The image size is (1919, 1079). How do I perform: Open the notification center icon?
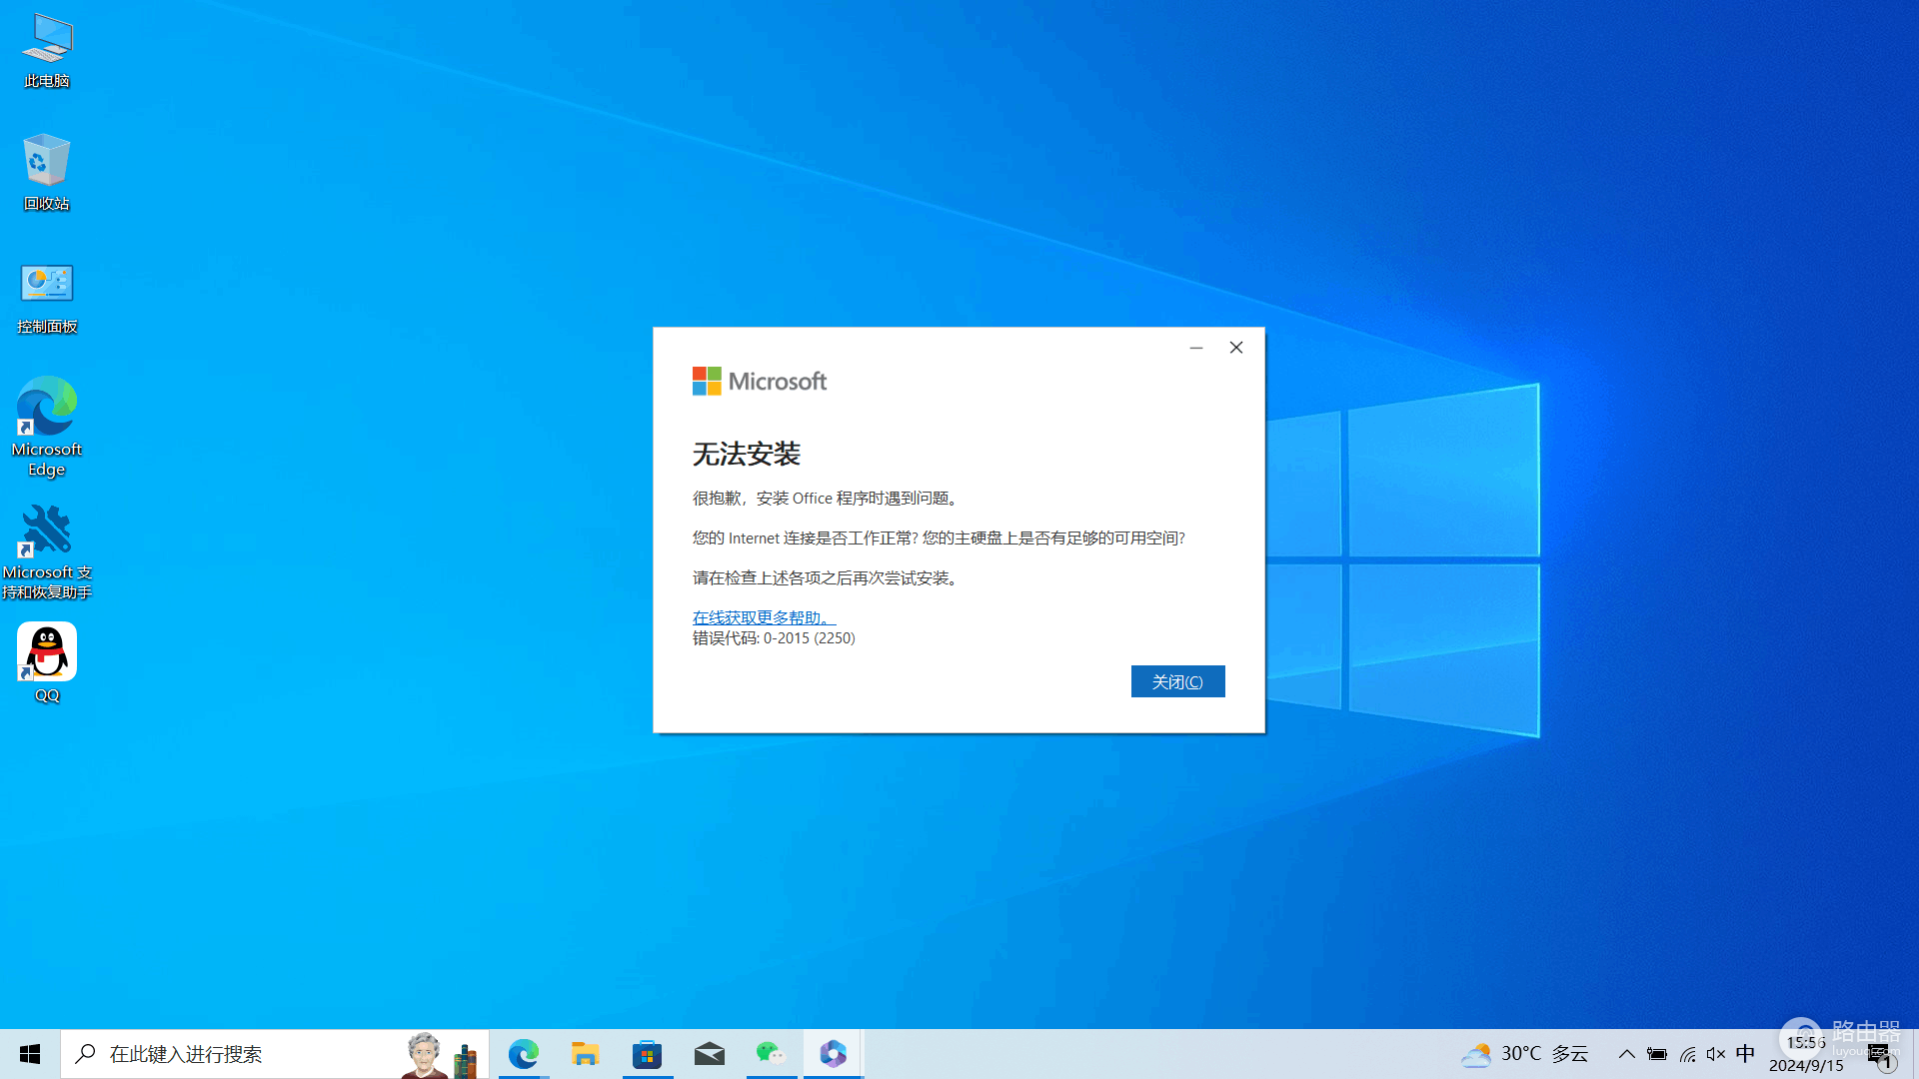(x=1881, y=1055)
